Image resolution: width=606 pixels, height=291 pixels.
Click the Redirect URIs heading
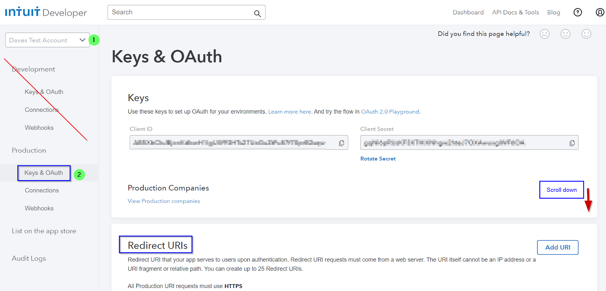point(158,246)
